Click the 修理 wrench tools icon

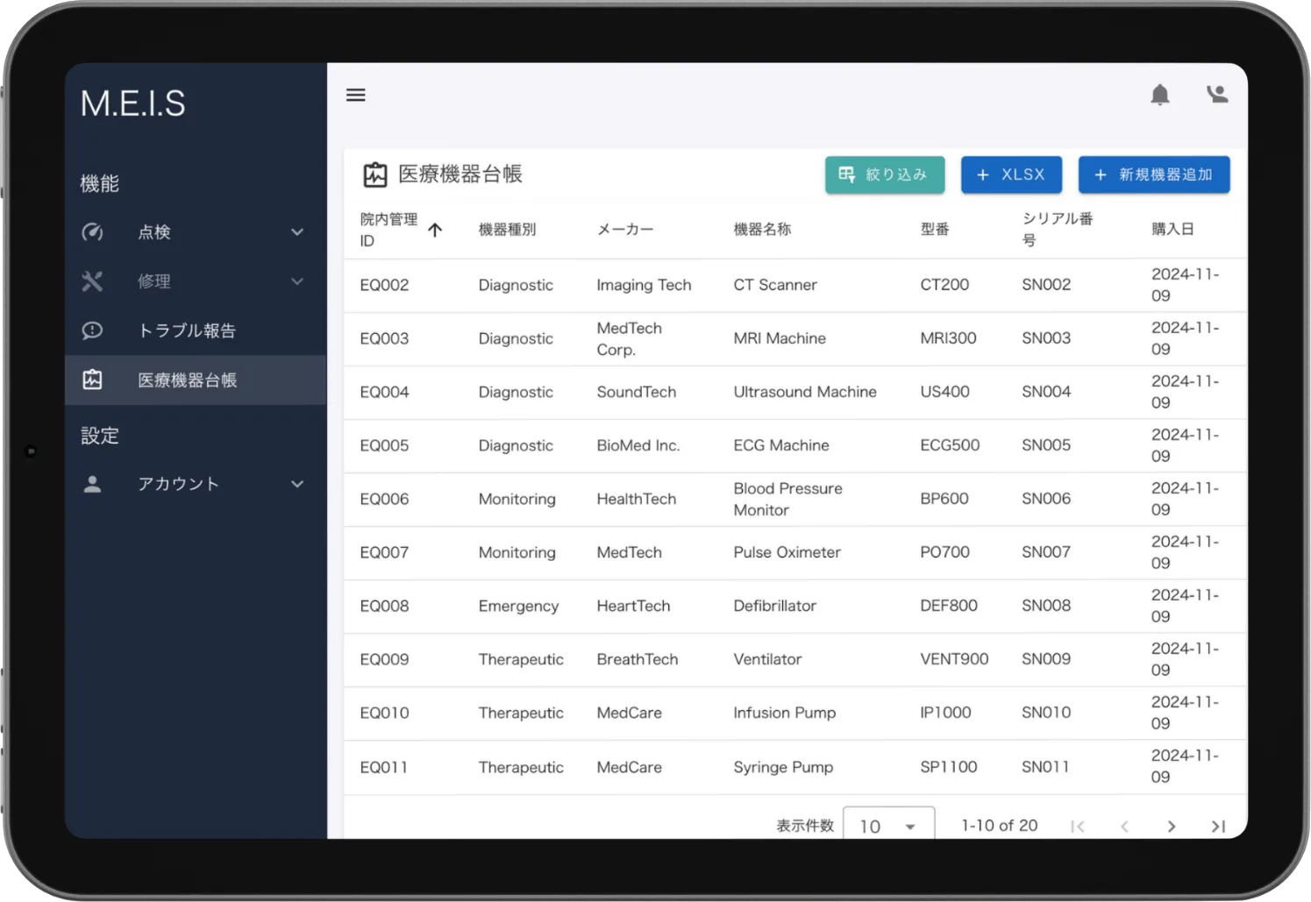click(x=92, y=281)
